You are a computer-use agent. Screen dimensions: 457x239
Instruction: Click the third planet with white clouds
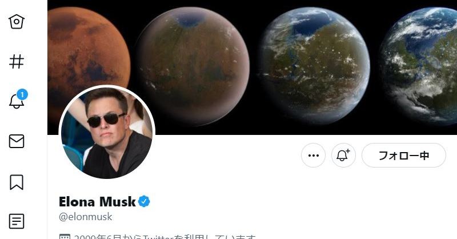click(x=315, y=66)
